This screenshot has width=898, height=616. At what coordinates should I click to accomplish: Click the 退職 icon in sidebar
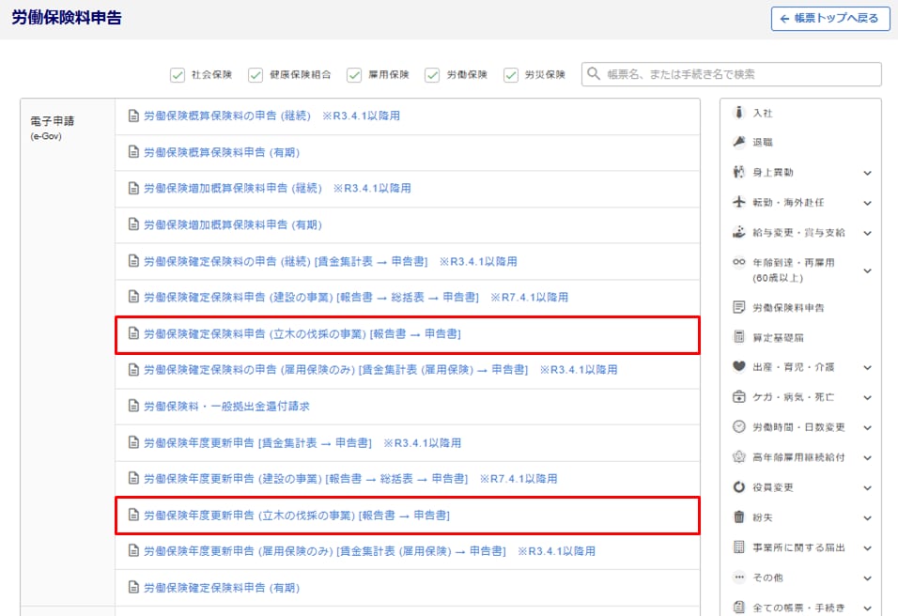[739, 143]
